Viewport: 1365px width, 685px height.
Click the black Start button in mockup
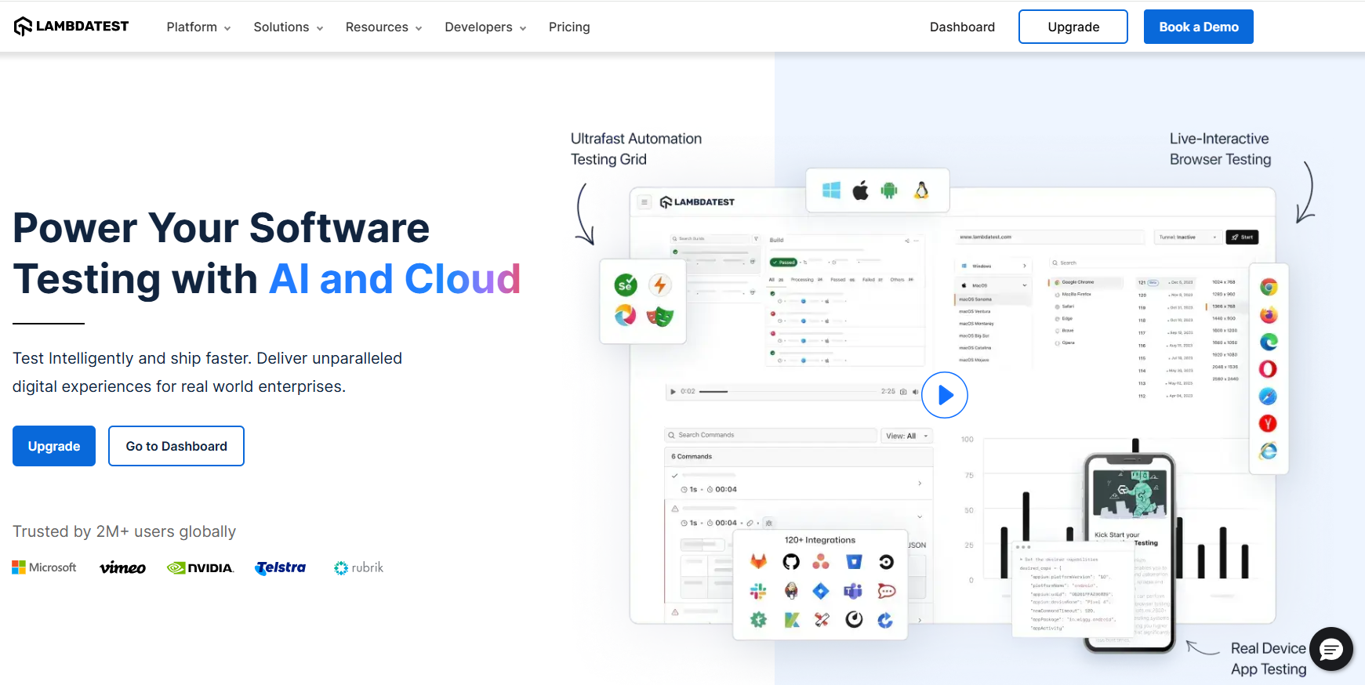(x=1242, y=237)
